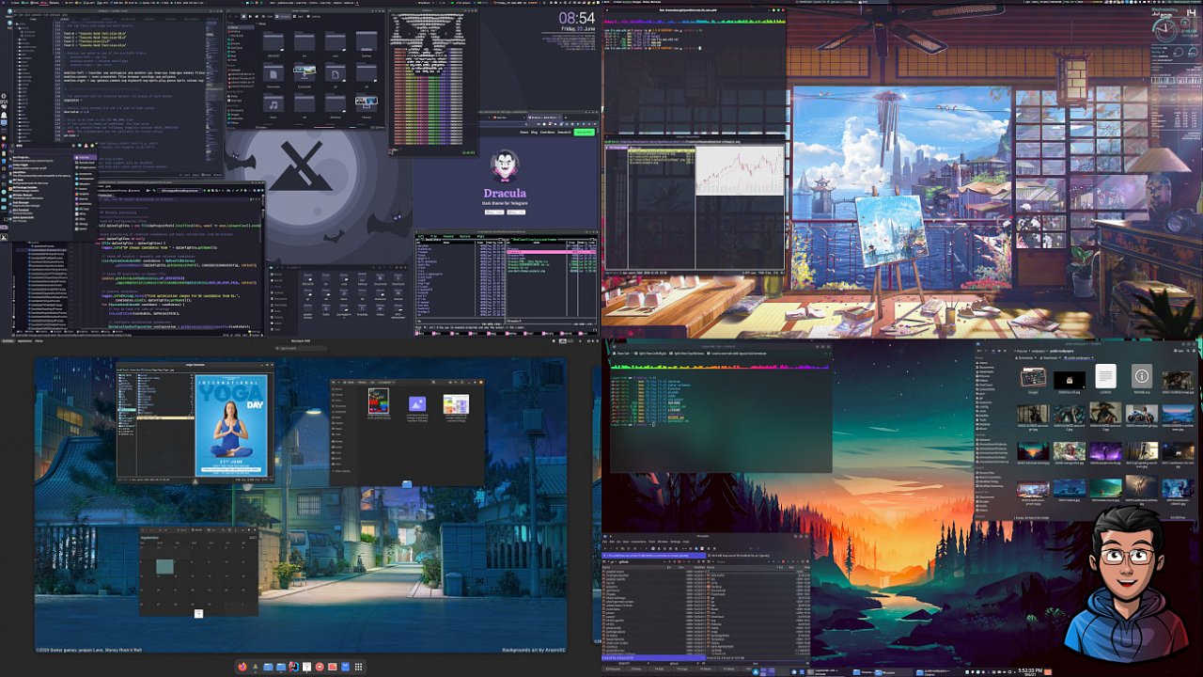Open the images folder in Dolphin

pos(1033,377)
